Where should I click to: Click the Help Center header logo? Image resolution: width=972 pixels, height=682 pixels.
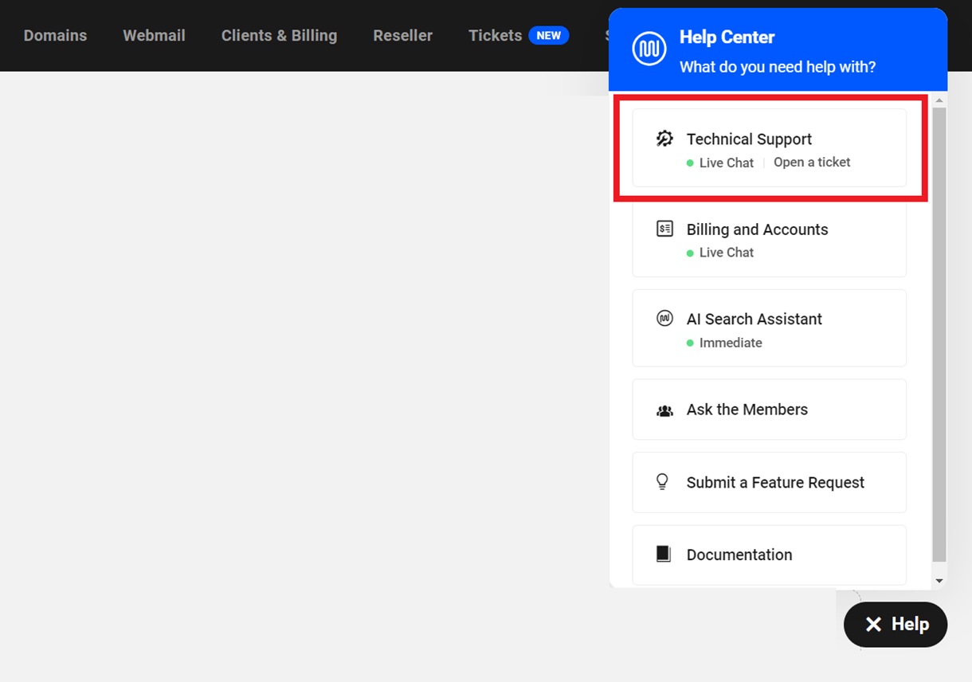(x=649, y=48)
